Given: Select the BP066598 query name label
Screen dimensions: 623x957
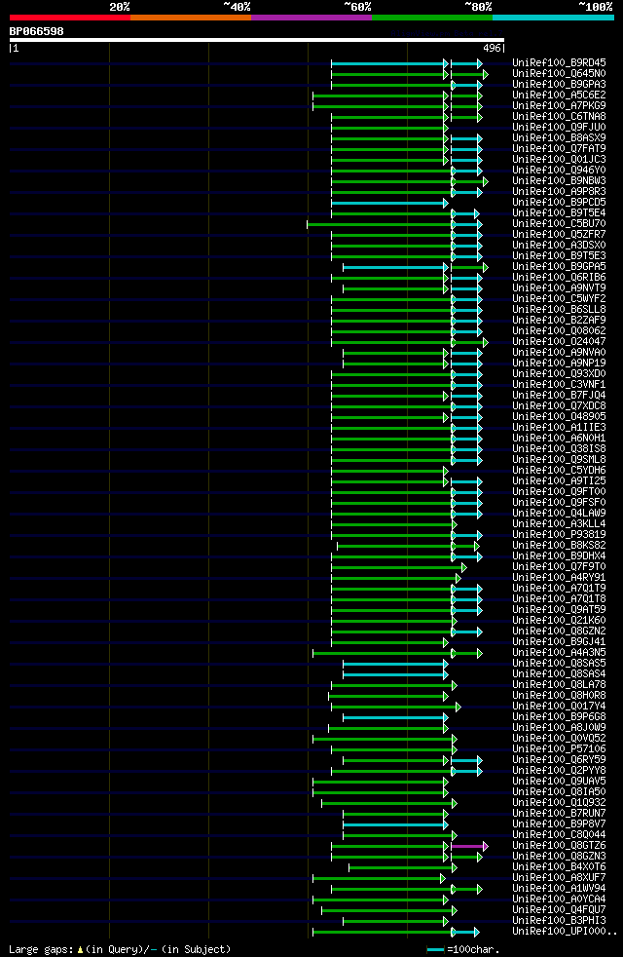Looking at the screenshot, I should 37,31.
